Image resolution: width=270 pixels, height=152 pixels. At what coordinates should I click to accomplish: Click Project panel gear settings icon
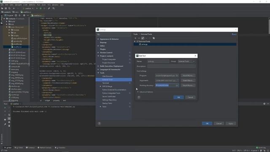pyautogui.click(x=24, y=15)
